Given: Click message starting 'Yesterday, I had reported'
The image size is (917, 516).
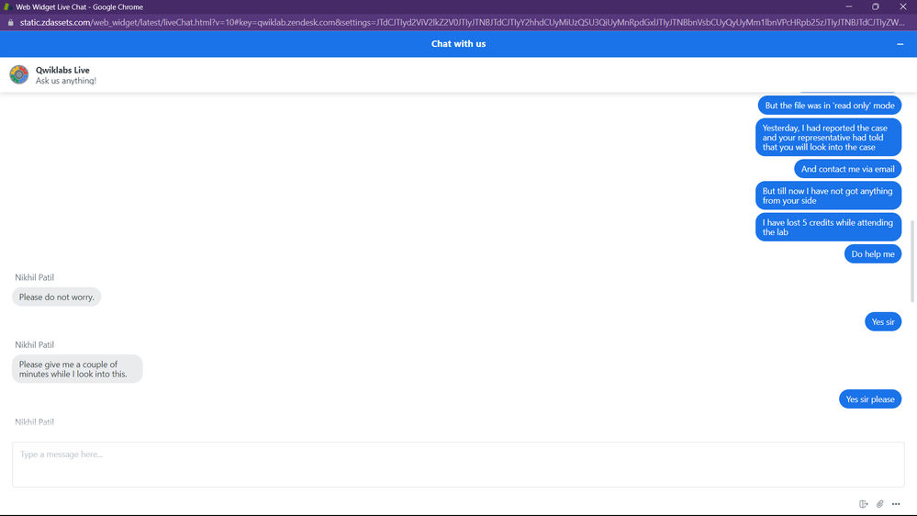Looking at the screenshot, I should click(828, 138).
